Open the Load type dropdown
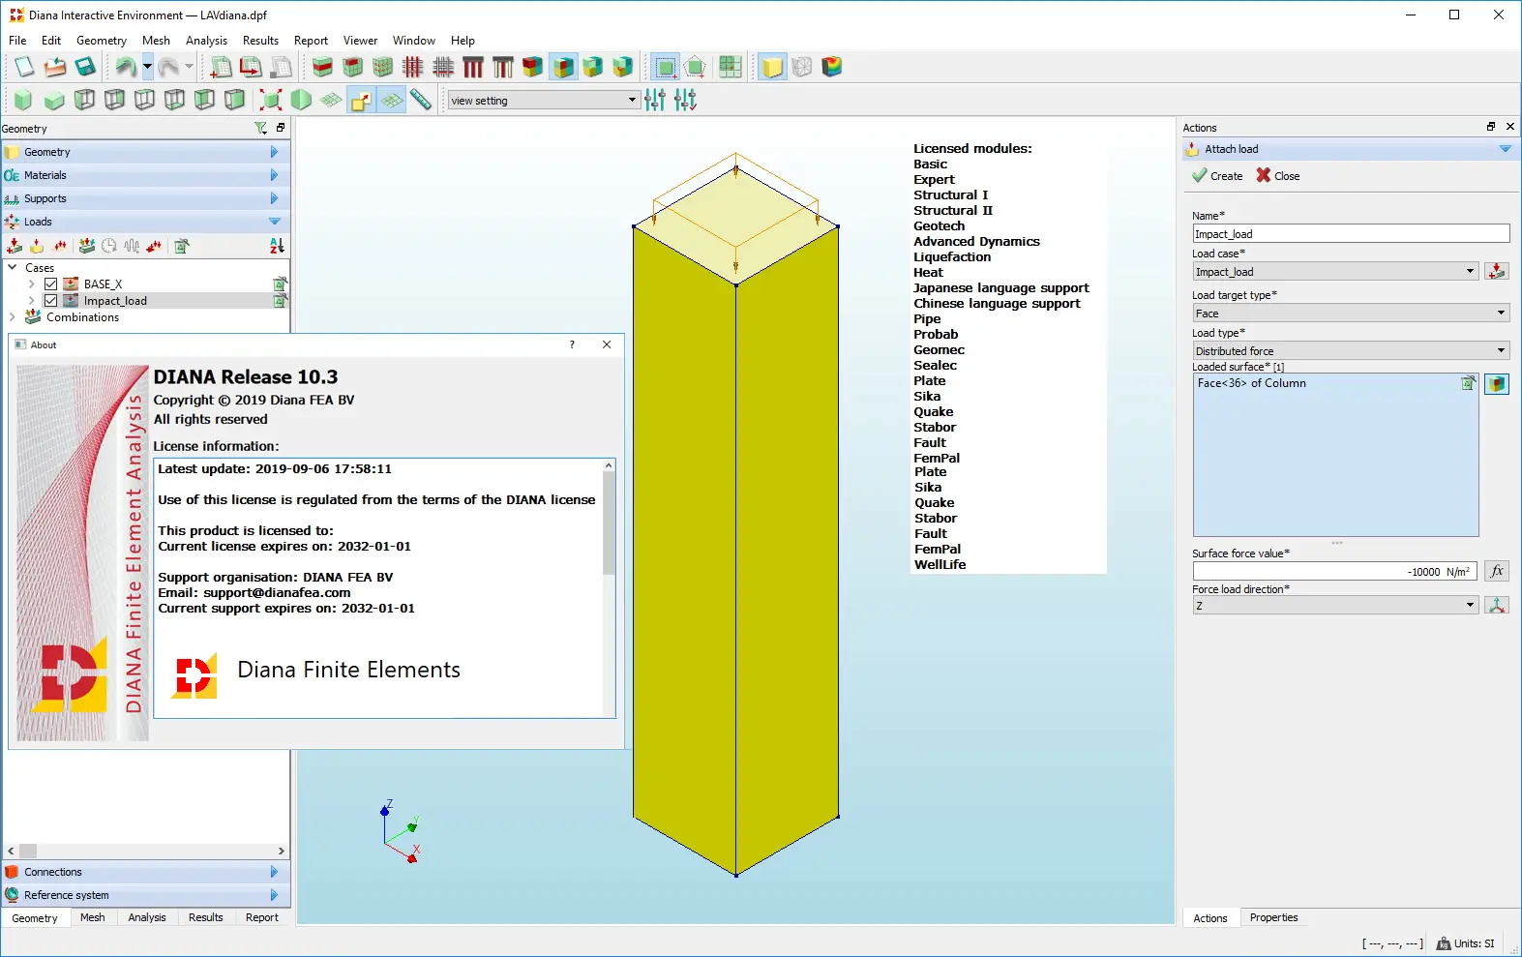Viewport: 1522px width, 957px height. click(1351, 351)
